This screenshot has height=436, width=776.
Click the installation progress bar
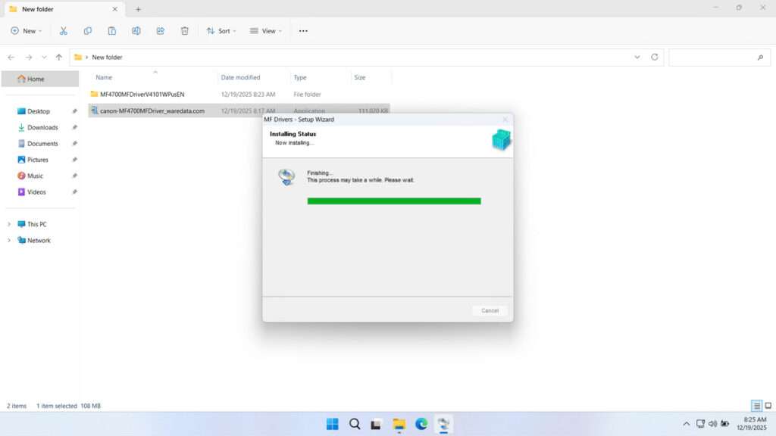pyautogui.click(x=394, y=200)
